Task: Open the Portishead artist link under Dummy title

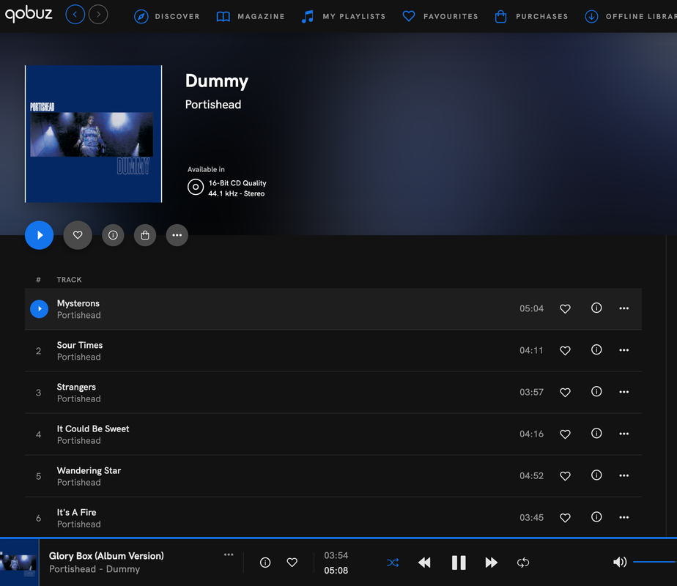Action: coord(213,105)
